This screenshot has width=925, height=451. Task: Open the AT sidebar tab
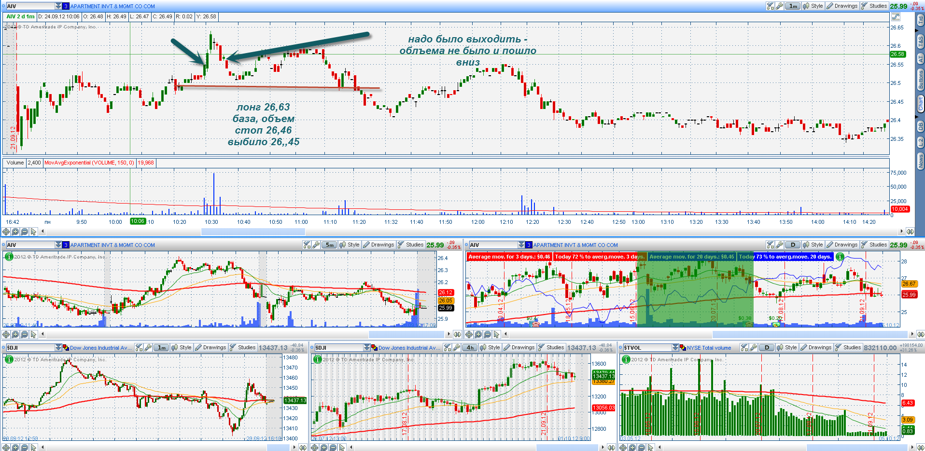click(x=920, y=59)
